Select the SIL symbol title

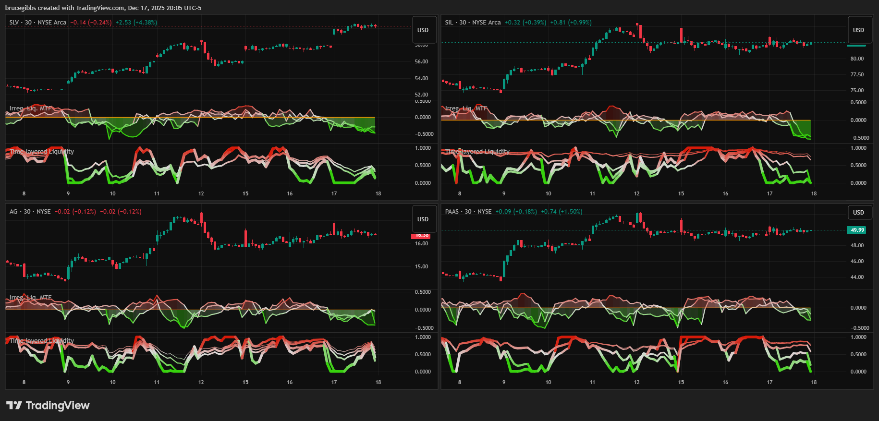point(473,23)
